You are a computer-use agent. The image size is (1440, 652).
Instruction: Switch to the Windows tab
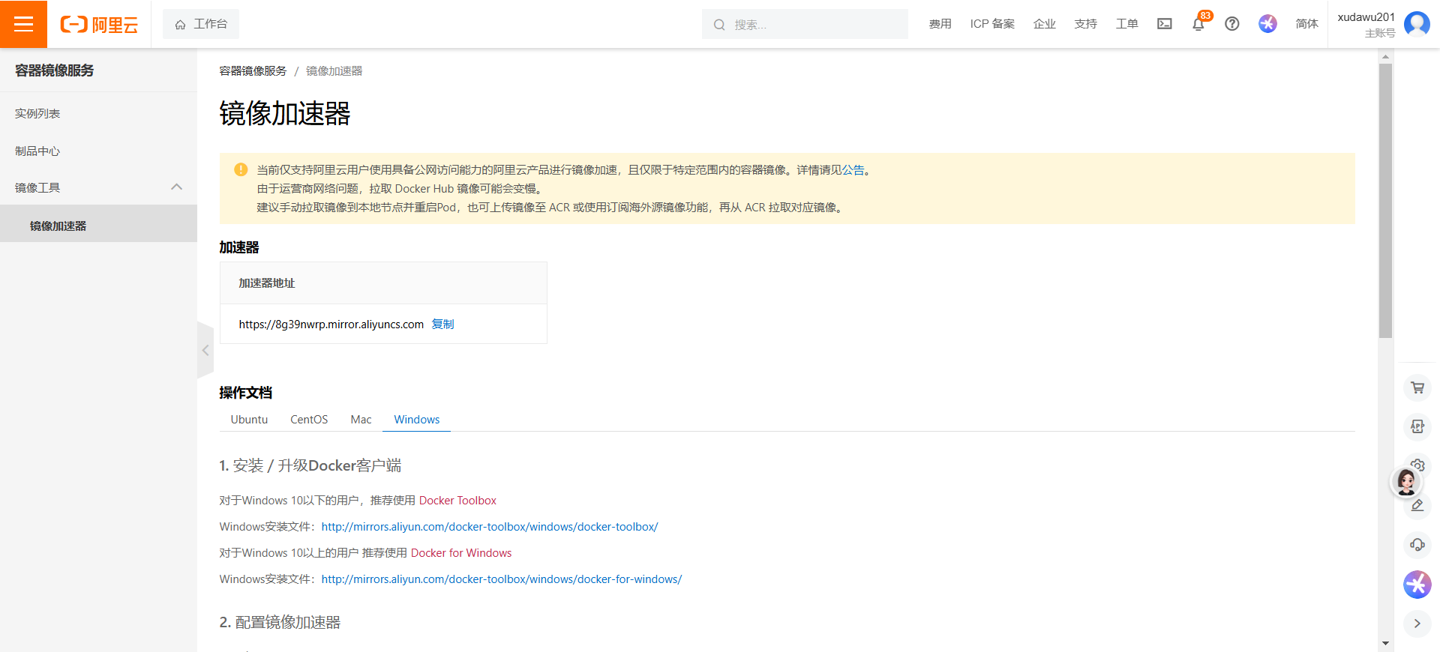point(416,419)
